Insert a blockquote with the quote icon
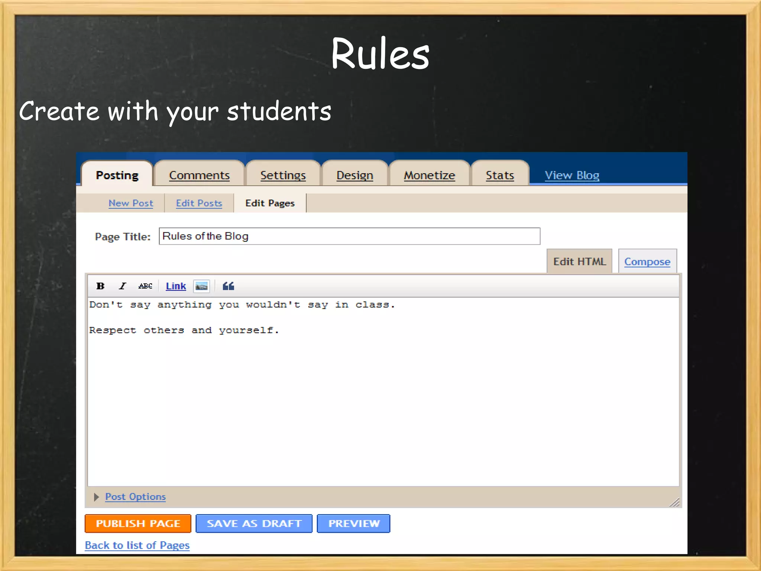Screen dimensions: 761x571 [x=229, y=286]
